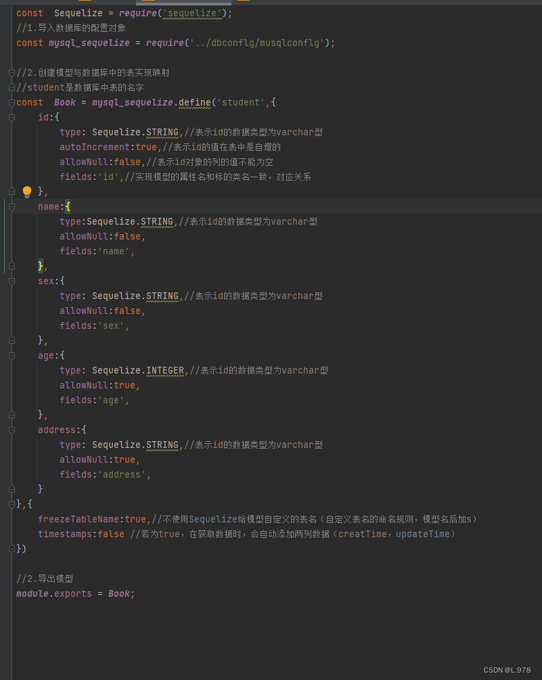Click the '../dbconflg/musqlconflg' path string

256,43
